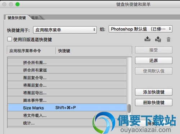Create new shortcut set from current icon
Viewport: 180px width, 134px height.
pos(158,39)
